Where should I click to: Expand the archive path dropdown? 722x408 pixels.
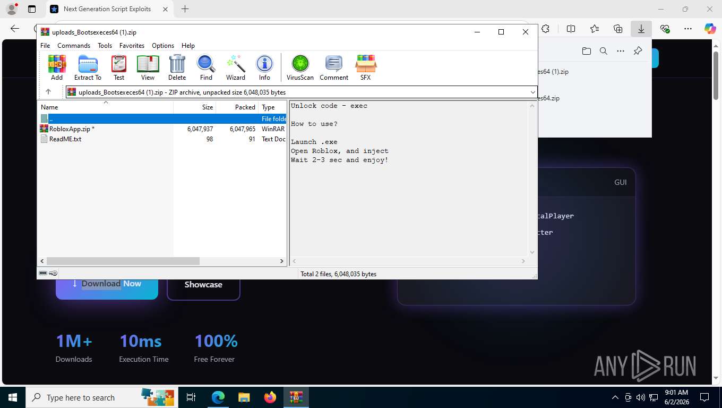tap(533, 92)
